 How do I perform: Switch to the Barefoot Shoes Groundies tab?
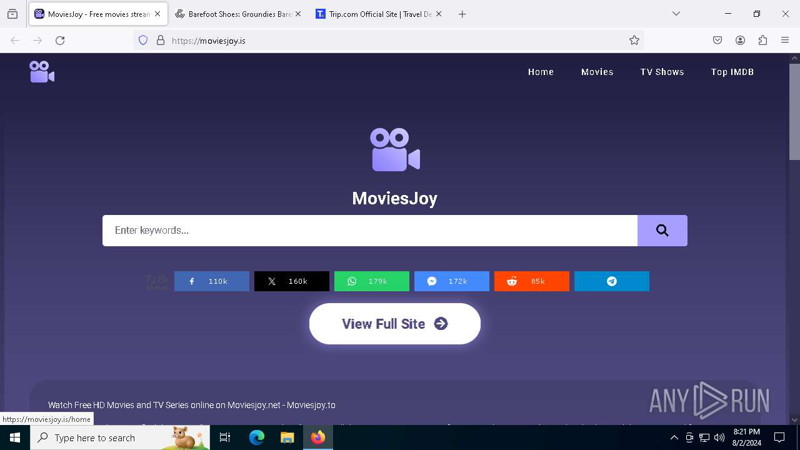pos(238,14)
